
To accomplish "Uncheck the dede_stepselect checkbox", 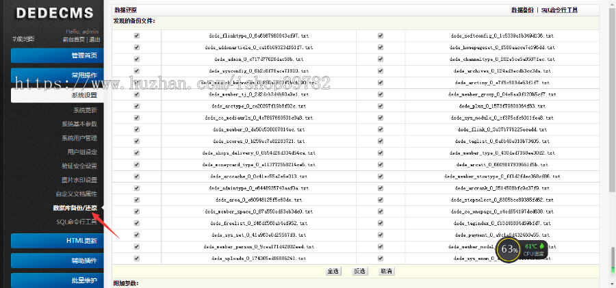I will click(381, 200).
